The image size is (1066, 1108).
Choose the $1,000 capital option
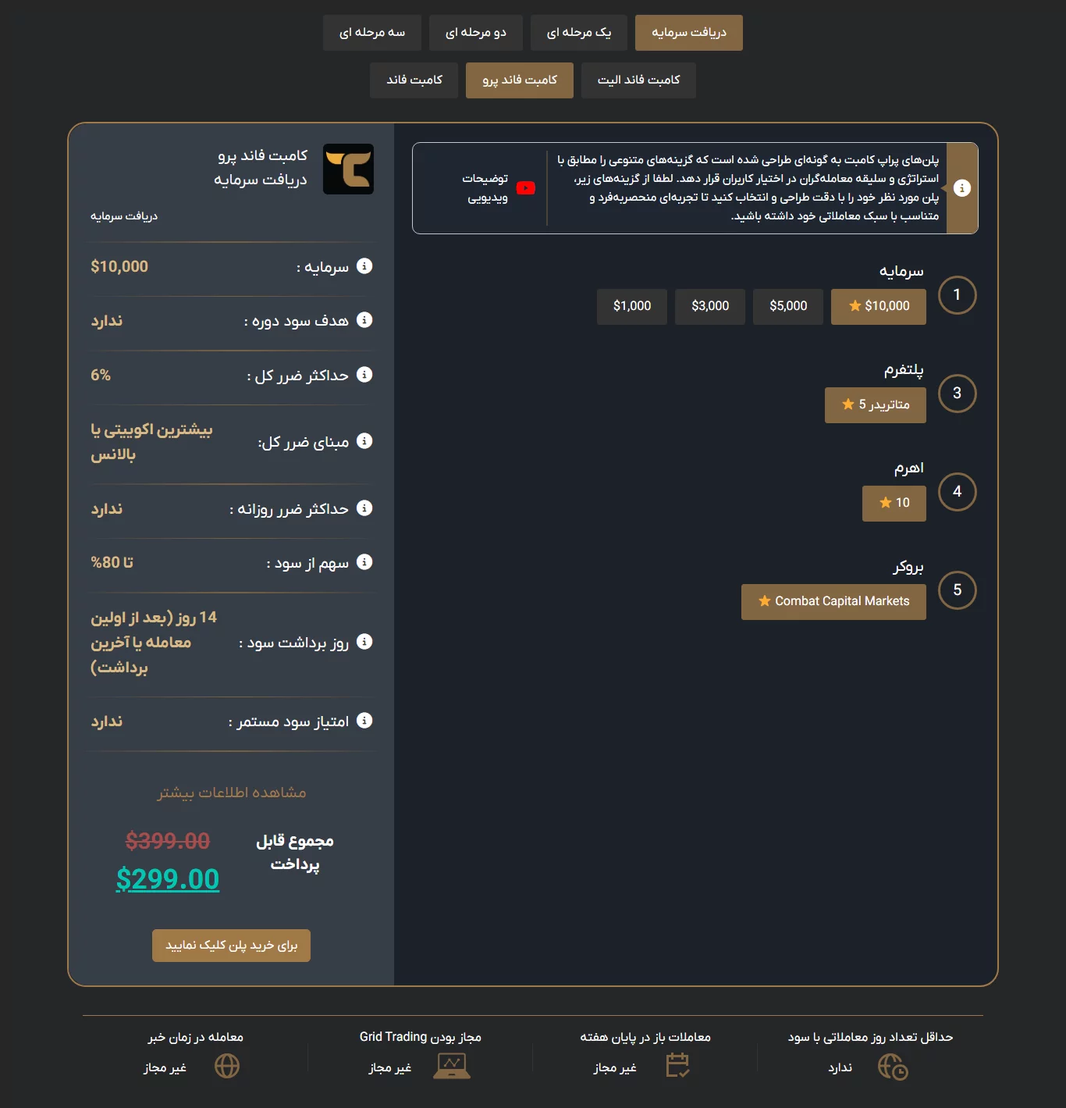[x=632, y=306]
